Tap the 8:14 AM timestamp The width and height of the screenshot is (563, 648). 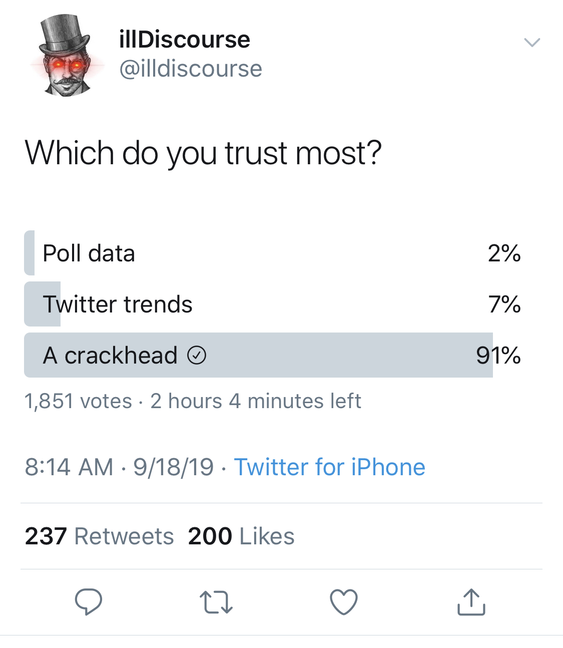click(69, 467)
